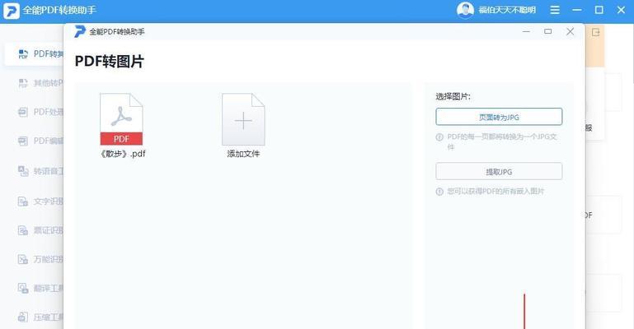Open the hamburger menu in main window

[x=555, y=10]
